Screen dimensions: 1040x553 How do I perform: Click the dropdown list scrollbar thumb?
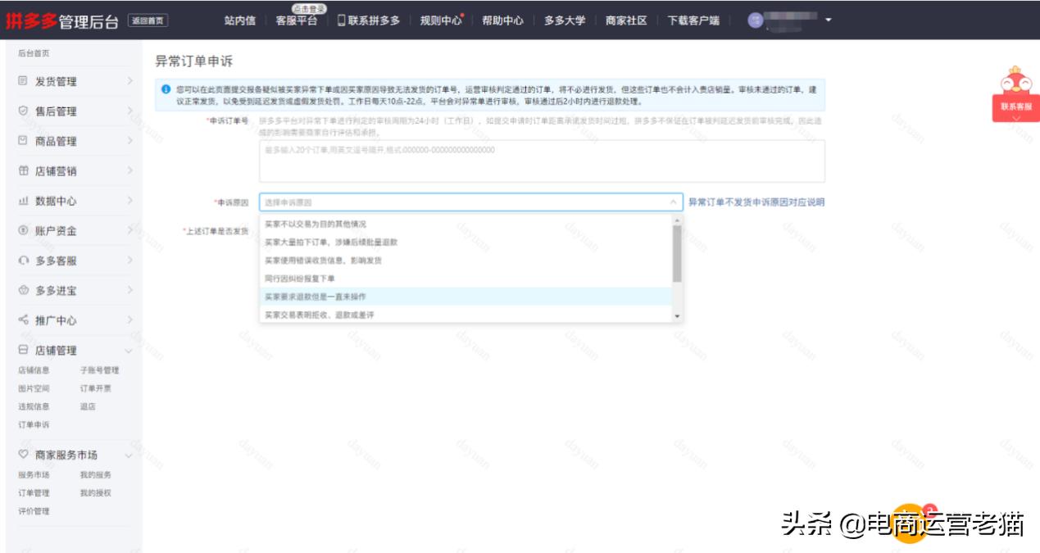[677, 253]
